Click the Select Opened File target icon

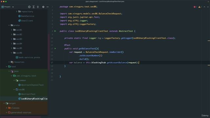[29, 7]
